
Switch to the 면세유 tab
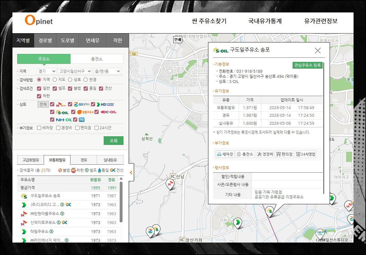pos(93,41)
